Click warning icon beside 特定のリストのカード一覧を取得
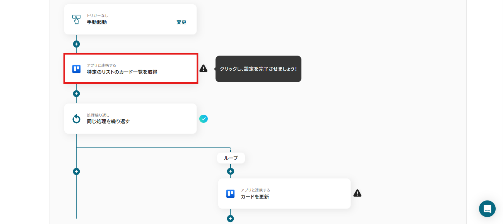 [204, 68]
